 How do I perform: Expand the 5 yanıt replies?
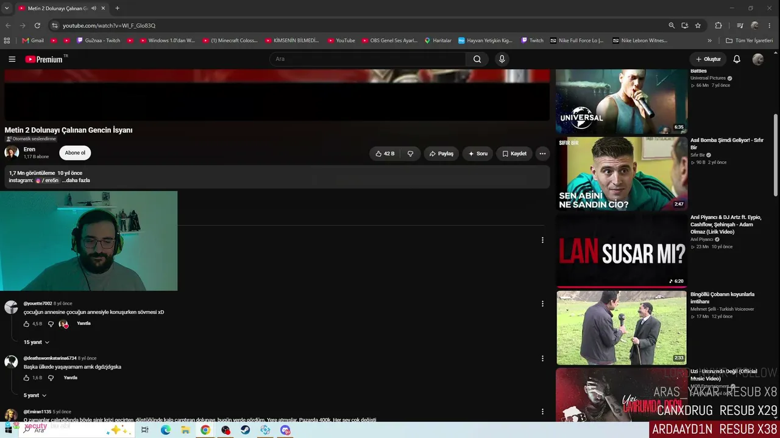point(35,395)
